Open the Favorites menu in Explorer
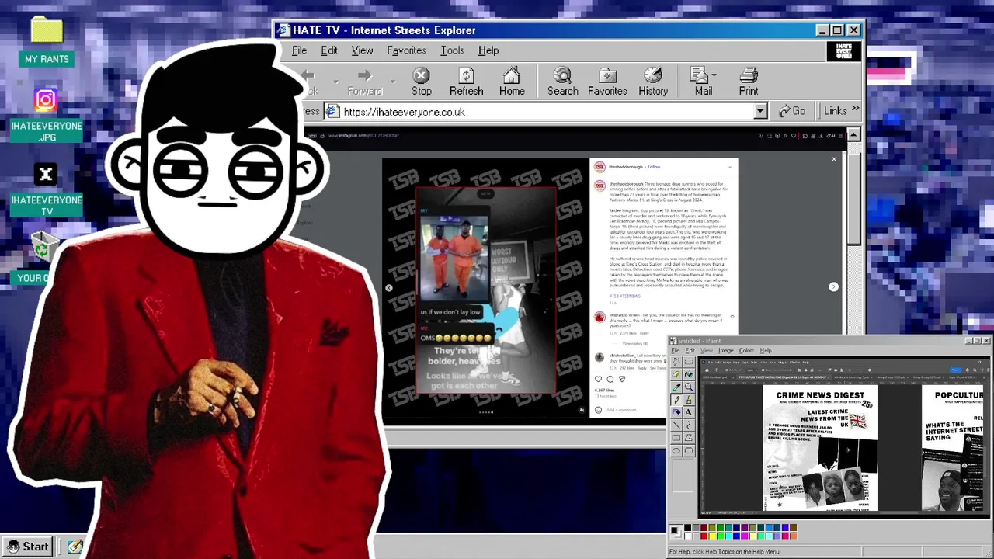 (406, 50)
